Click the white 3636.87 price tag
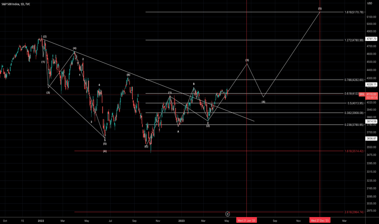This screenshot has height=224, width=379. 372,138
